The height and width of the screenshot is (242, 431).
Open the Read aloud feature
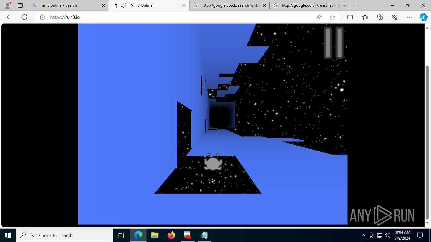[x=319, y=17]
